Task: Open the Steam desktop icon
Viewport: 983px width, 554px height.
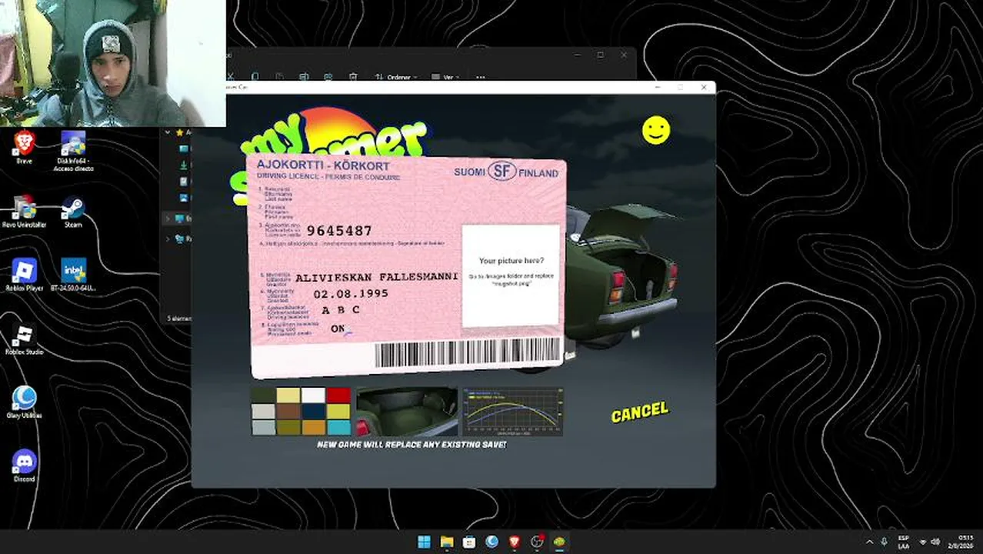Action: [73, 212]
